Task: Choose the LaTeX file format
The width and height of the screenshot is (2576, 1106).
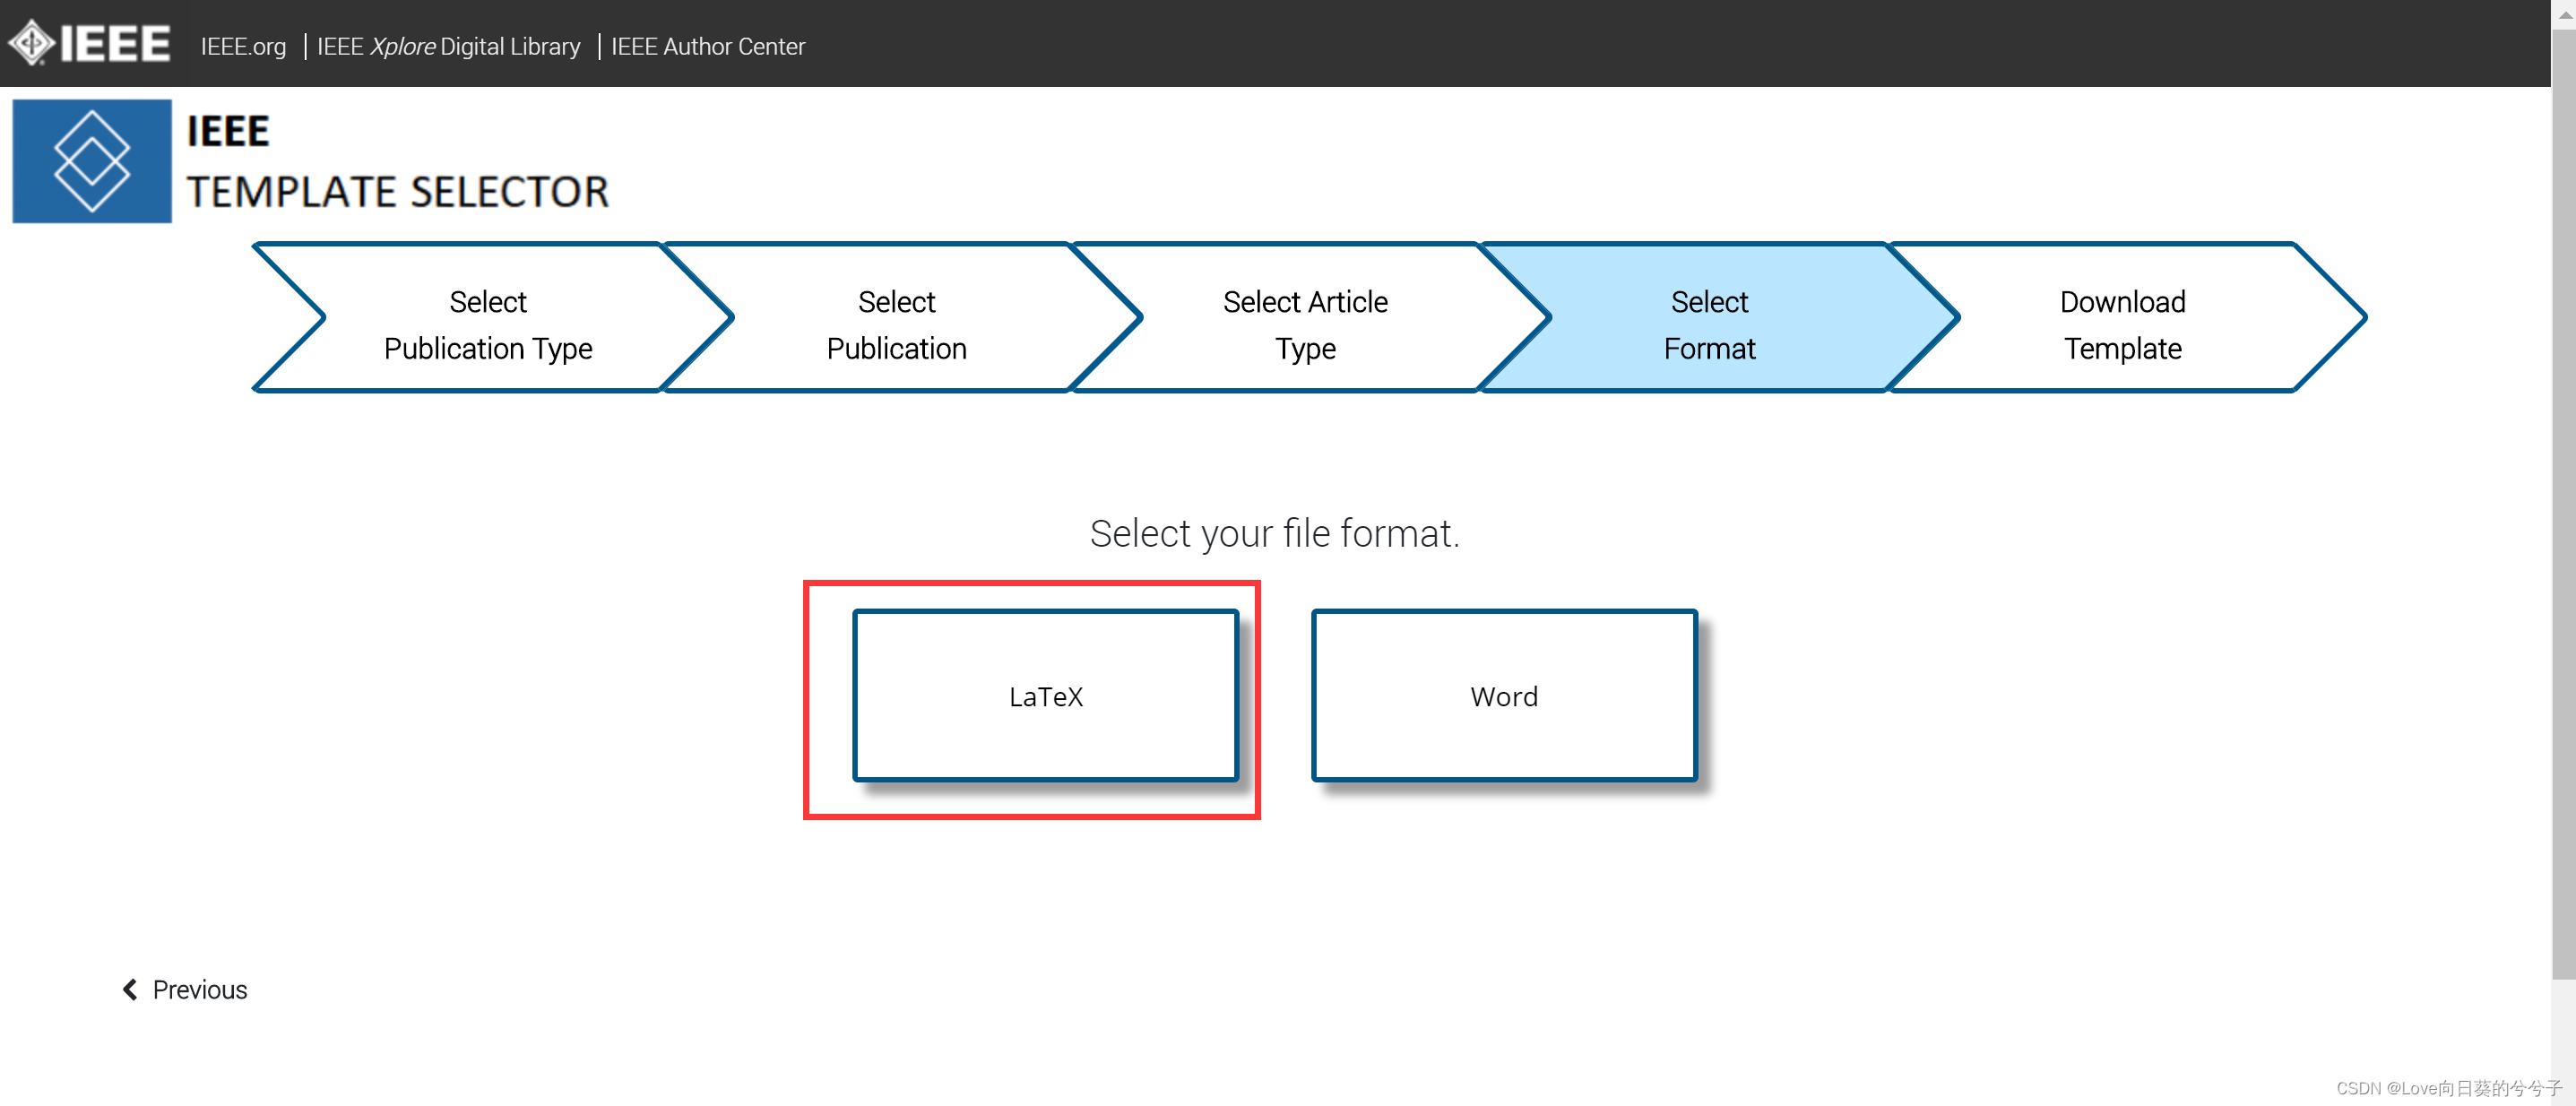Action: pos(1045,696)
